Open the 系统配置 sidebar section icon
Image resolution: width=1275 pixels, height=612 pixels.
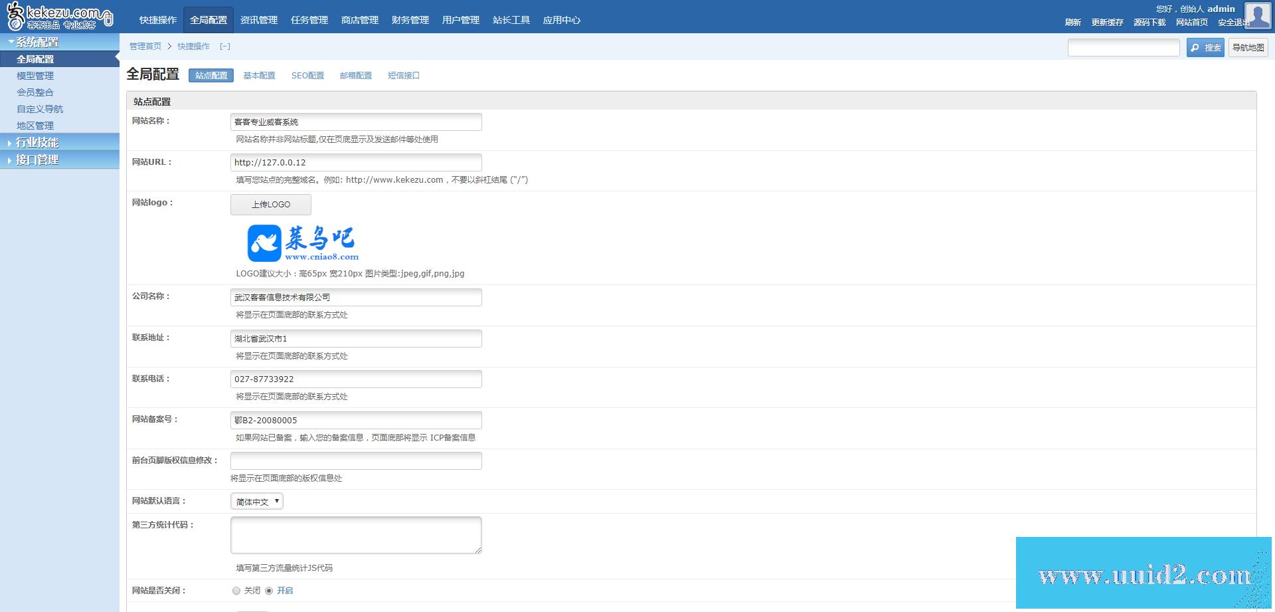[9, 41]
